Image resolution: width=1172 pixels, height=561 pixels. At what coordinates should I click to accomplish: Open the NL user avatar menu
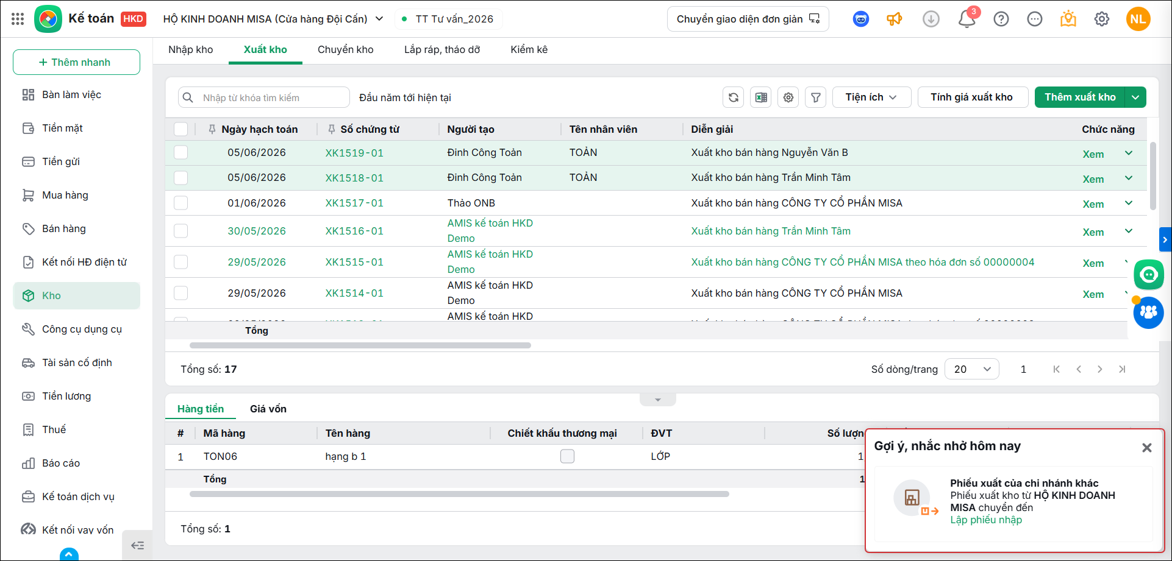tap(1138, 19)
